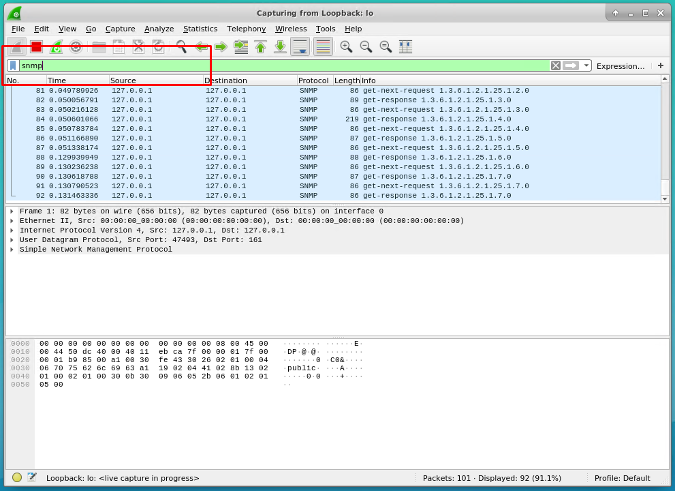The width and height of the screenshot is (675, 491).
Task: Open recent display filters dropdown
Action: pyautogui.click(x=586, y=65)
